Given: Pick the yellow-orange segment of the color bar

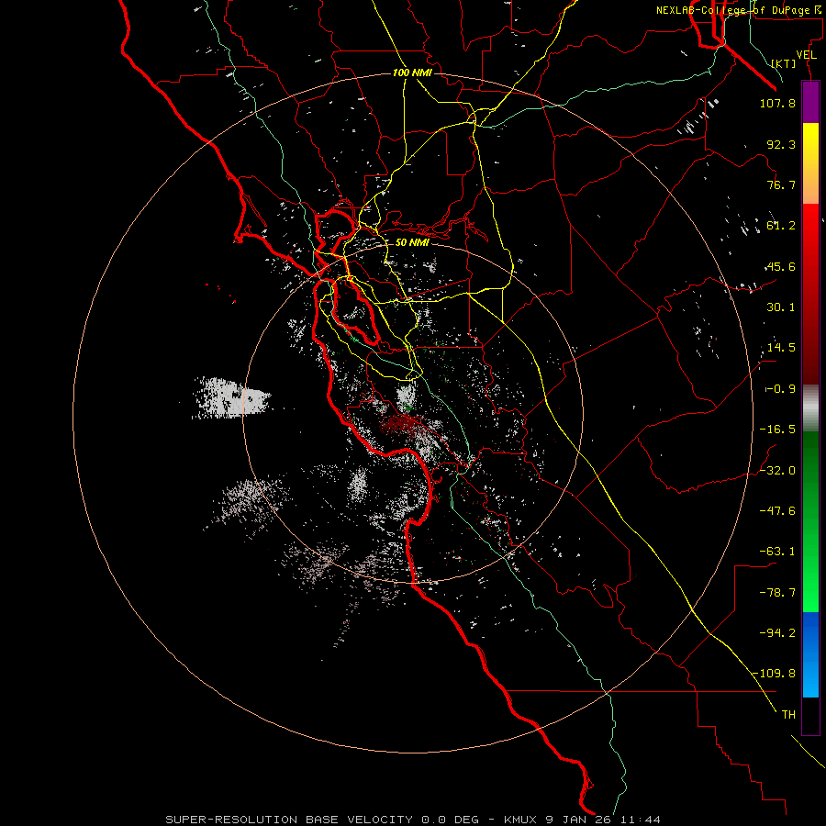Looking at the screenshot, I should coord(810,163).
